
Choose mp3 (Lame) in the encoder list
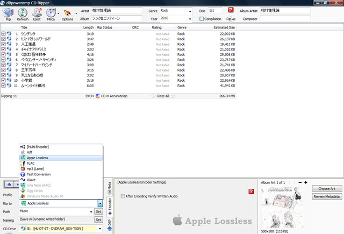coord(35,169)
